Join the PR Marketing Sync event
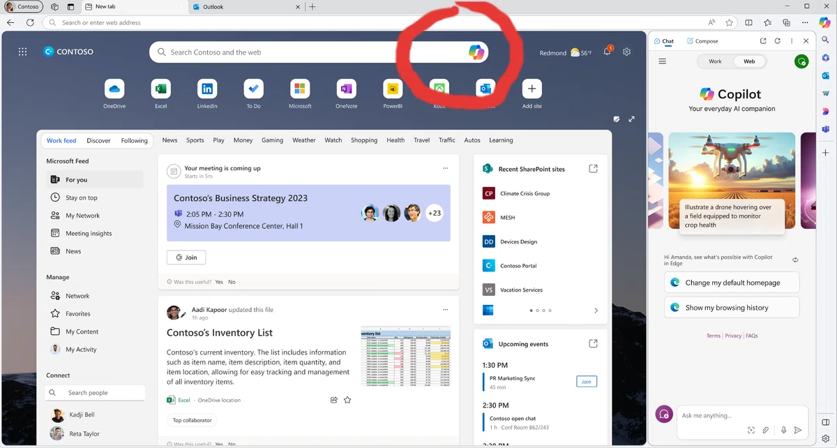 tap(587, 382)
